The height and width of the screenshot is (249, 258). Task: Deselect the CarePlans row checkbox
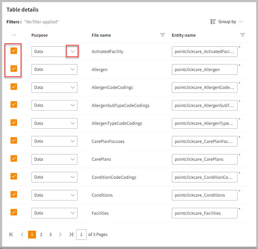(14, 159)
